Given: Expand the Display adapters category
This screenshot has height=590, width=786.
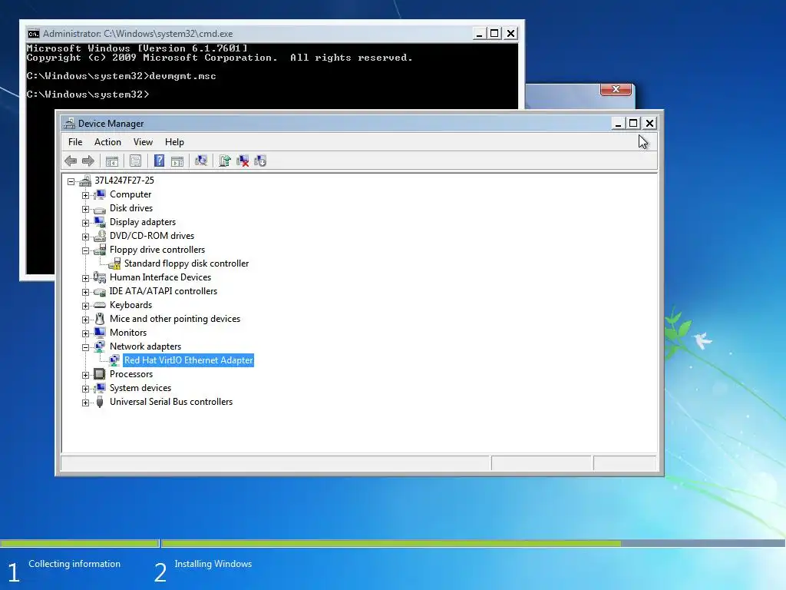Looking at the screenshot, I should point(86,223).
